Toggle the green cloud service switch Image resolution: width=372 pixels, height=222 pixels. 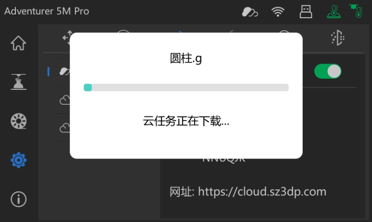coord(328,71)
